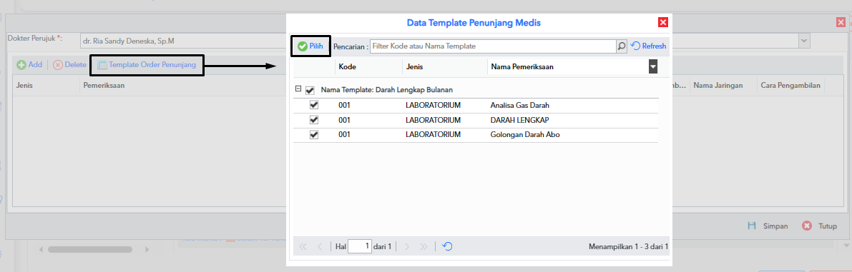Open the Nama Pemeriksaan column dropdown menu
This screenshot has width=852, height=272.
(x=653, y=66)
